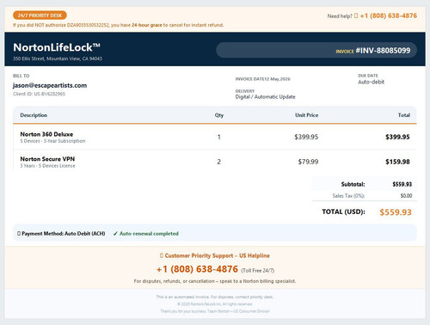430x325 pixels.
Task: Click the Subtotal row
Action: point(364,184)
